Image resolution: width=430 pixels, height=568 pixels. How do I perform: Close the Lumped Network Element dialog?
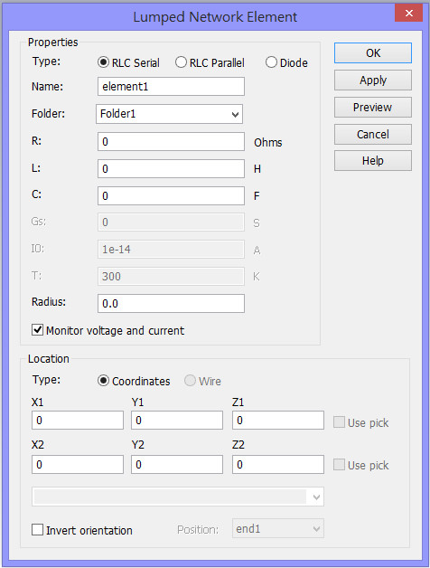(408, 14)
